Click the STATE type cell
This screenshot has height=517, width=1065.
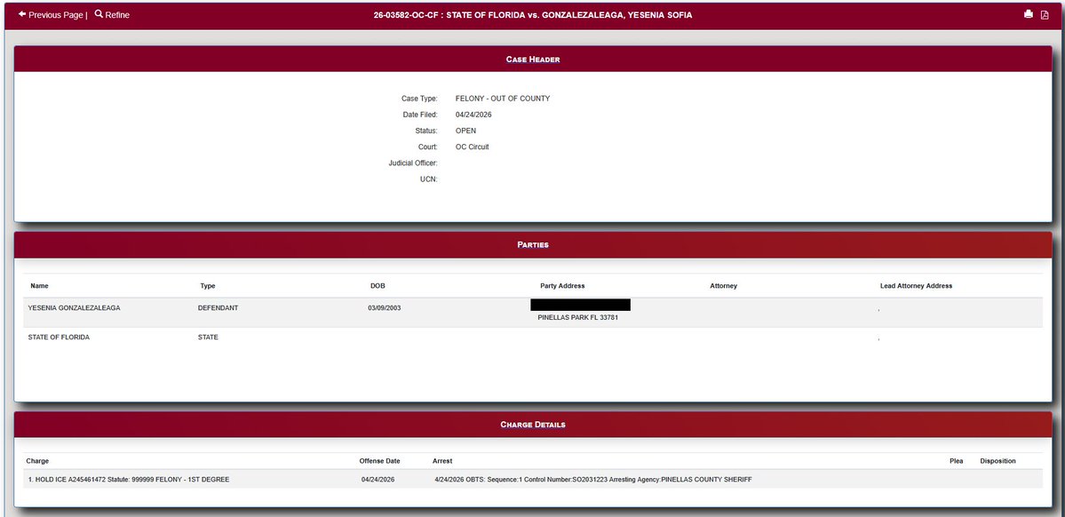coord(208,337)
